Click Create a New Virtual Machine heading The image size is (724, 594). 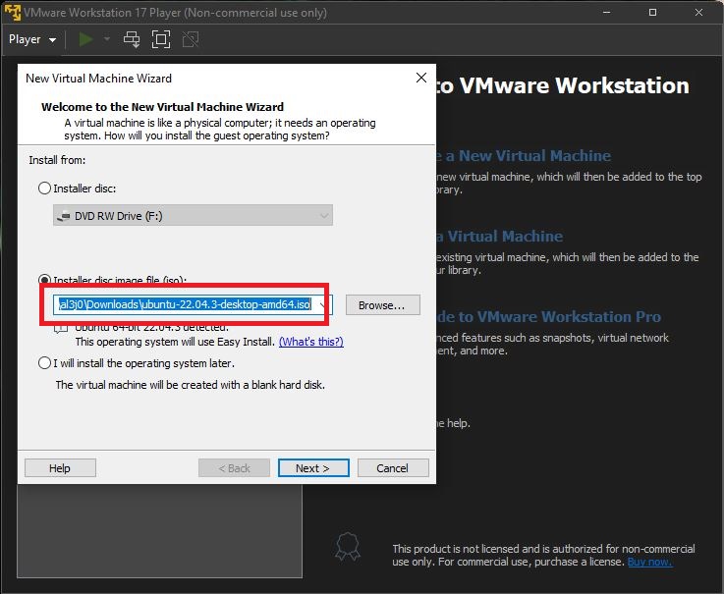coord(524,155)
